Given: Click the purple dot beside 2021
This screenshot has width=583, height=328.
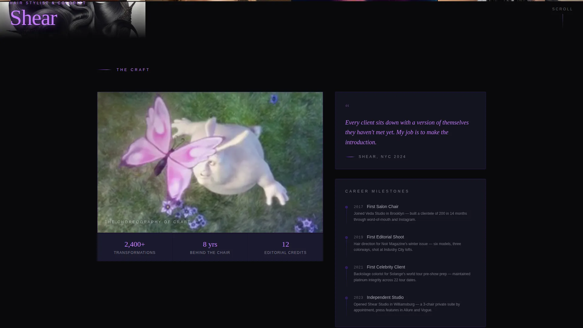Looking at the screenshot, I should (346, 268).
